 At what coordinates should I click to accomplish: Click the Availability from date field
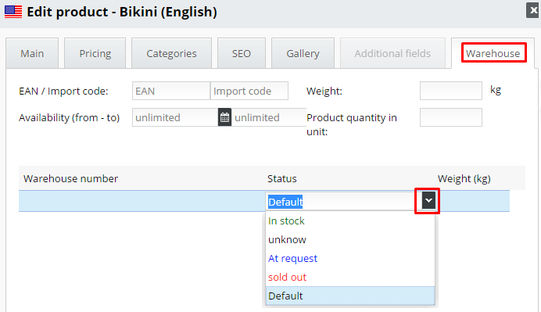(x=175, y=117)
